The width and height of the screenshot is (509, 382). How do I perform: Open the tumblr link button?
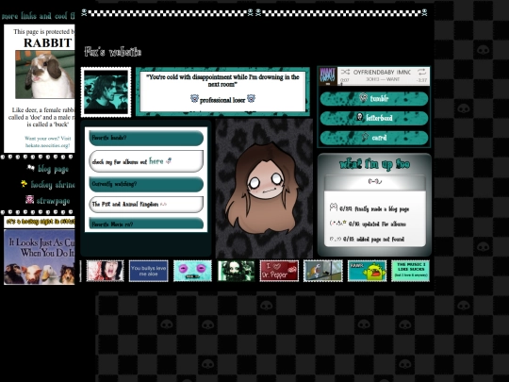tap(374, 98)
